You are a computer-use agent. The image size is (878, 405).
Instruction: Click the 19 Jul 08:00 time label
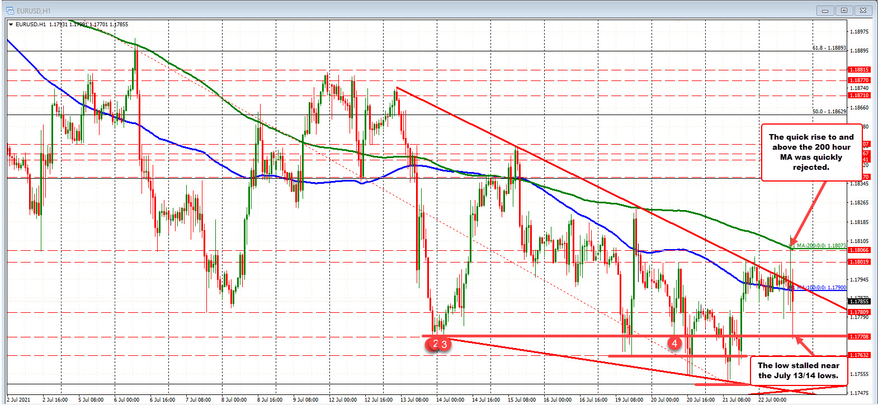click(x=629, y=400)
